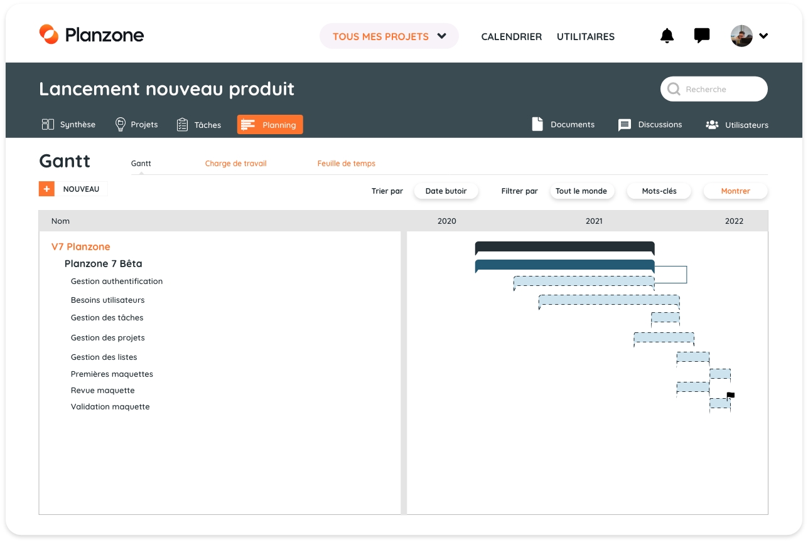Click the 2020 timeline header
Image resolution: width=808 pixels, height=543 pixels.
click(447, 221)
